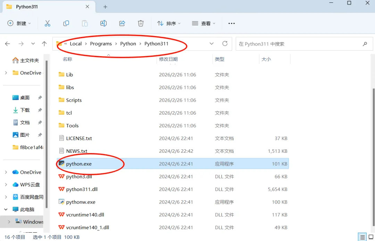Image resolution: width=375 pixels, height=241 pixels.
Task: Select the libs folder row
Action: [x=173, y=88]
